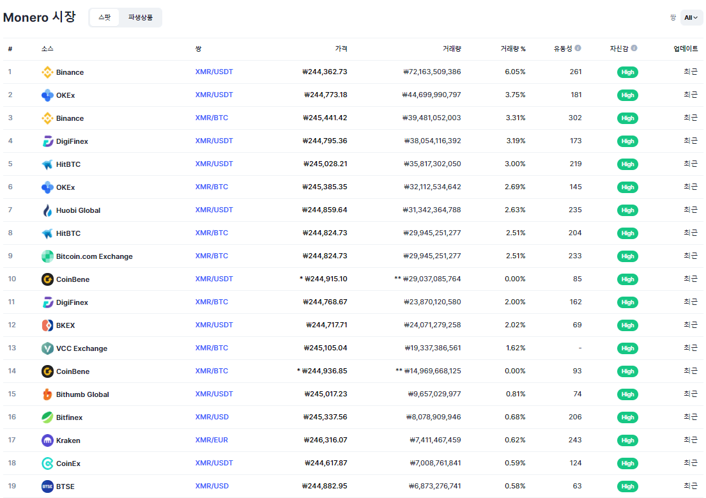The width and height of the screenshot is (706, 498).
Task: Click High confidence badge in Binance row 1
Action: (x=627, y=72)
